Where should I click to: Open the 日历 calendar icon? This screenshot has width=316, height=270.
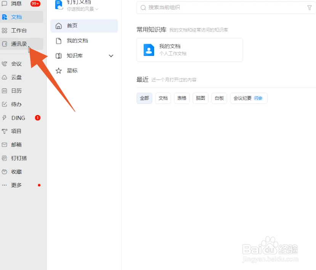point(5,91)
